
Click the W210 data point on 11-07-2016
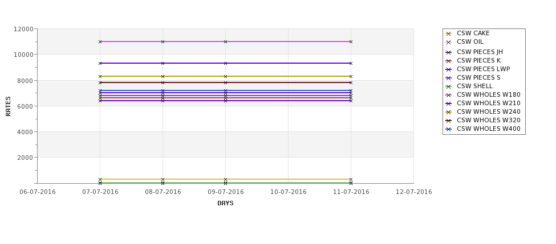click(x=351, y=63)
